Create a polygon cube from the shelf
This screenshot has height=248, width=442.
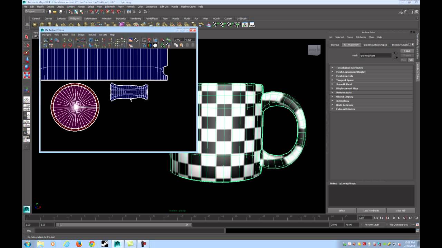[x=42, y=25]
